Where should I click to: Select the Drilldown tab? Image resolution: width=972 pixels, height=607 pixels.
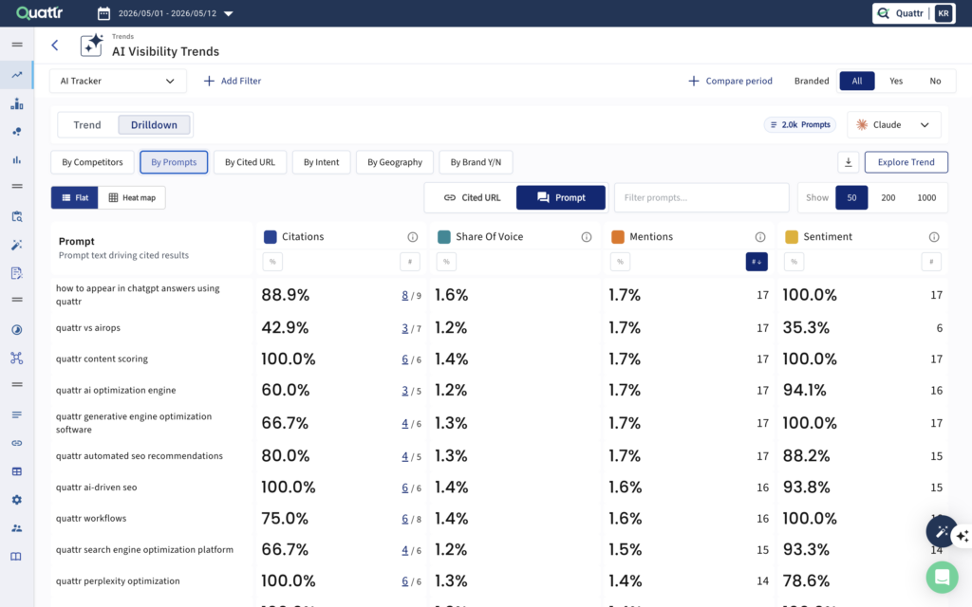coord(154,124)
